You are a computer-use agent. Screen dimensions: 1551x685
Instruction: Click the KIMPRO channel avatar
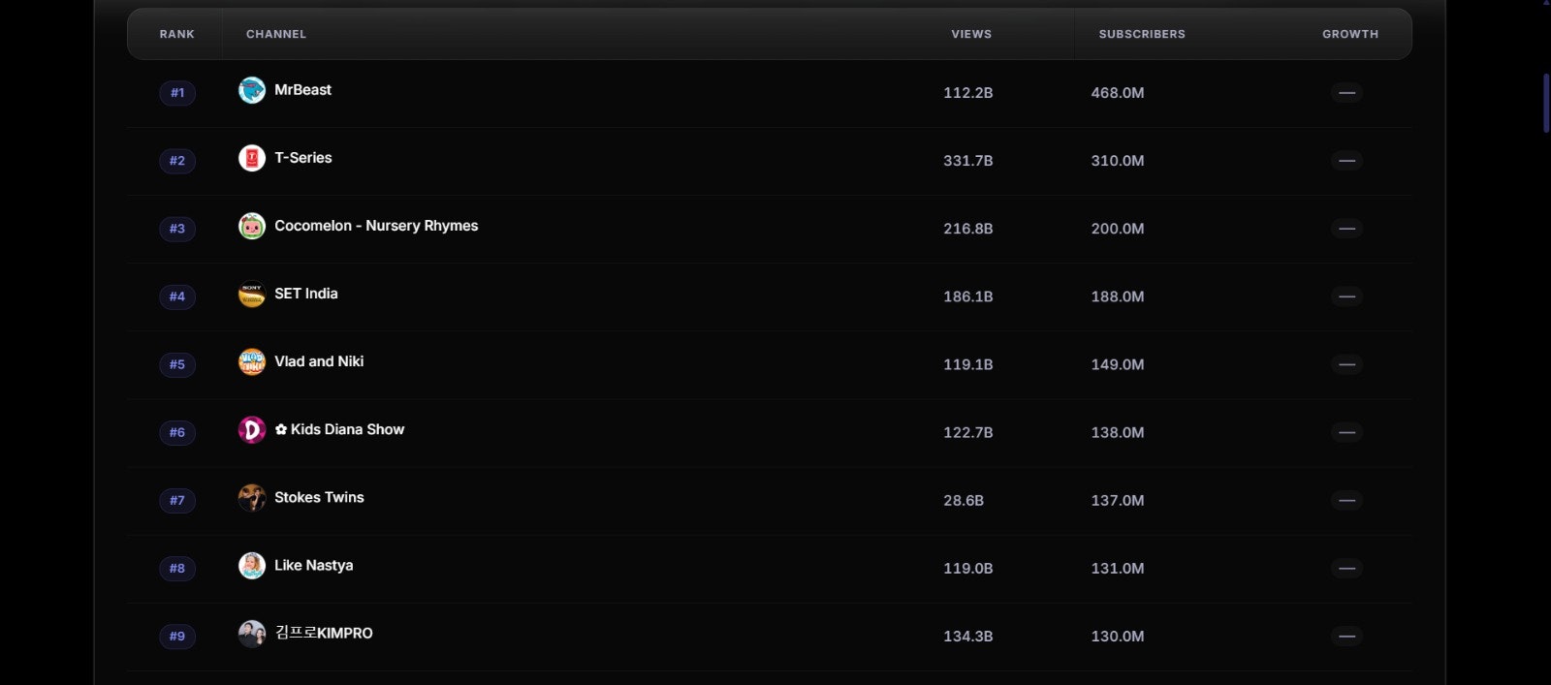252,634
